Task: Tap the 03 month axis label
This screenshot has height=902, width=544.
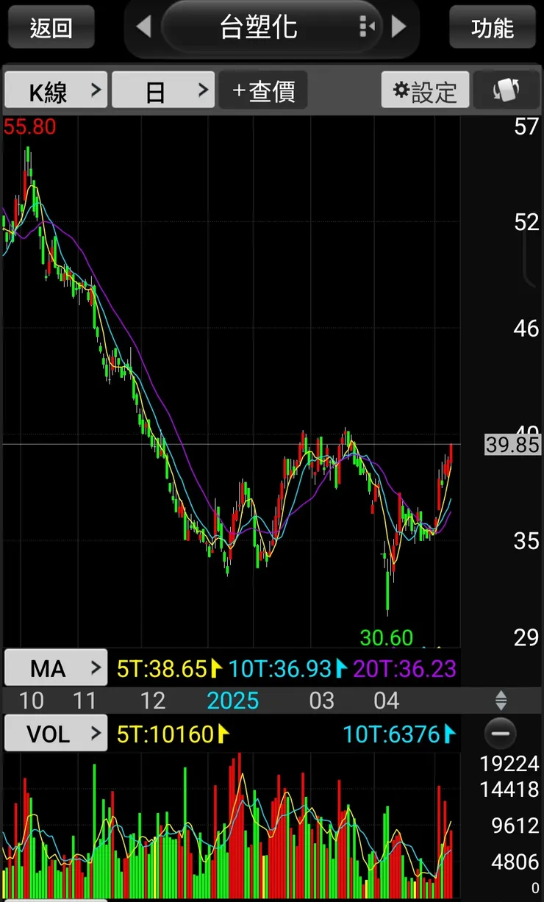Action: [x=321, y=701]
